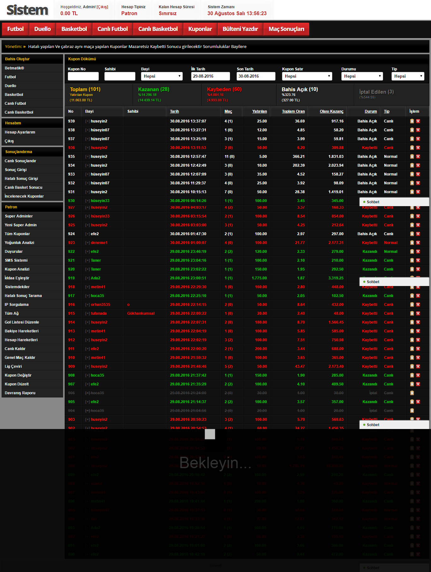The image size is (431, 572).
Task: Show İptal Edilen (3) coupons tab
Action: tap(391, 94)
